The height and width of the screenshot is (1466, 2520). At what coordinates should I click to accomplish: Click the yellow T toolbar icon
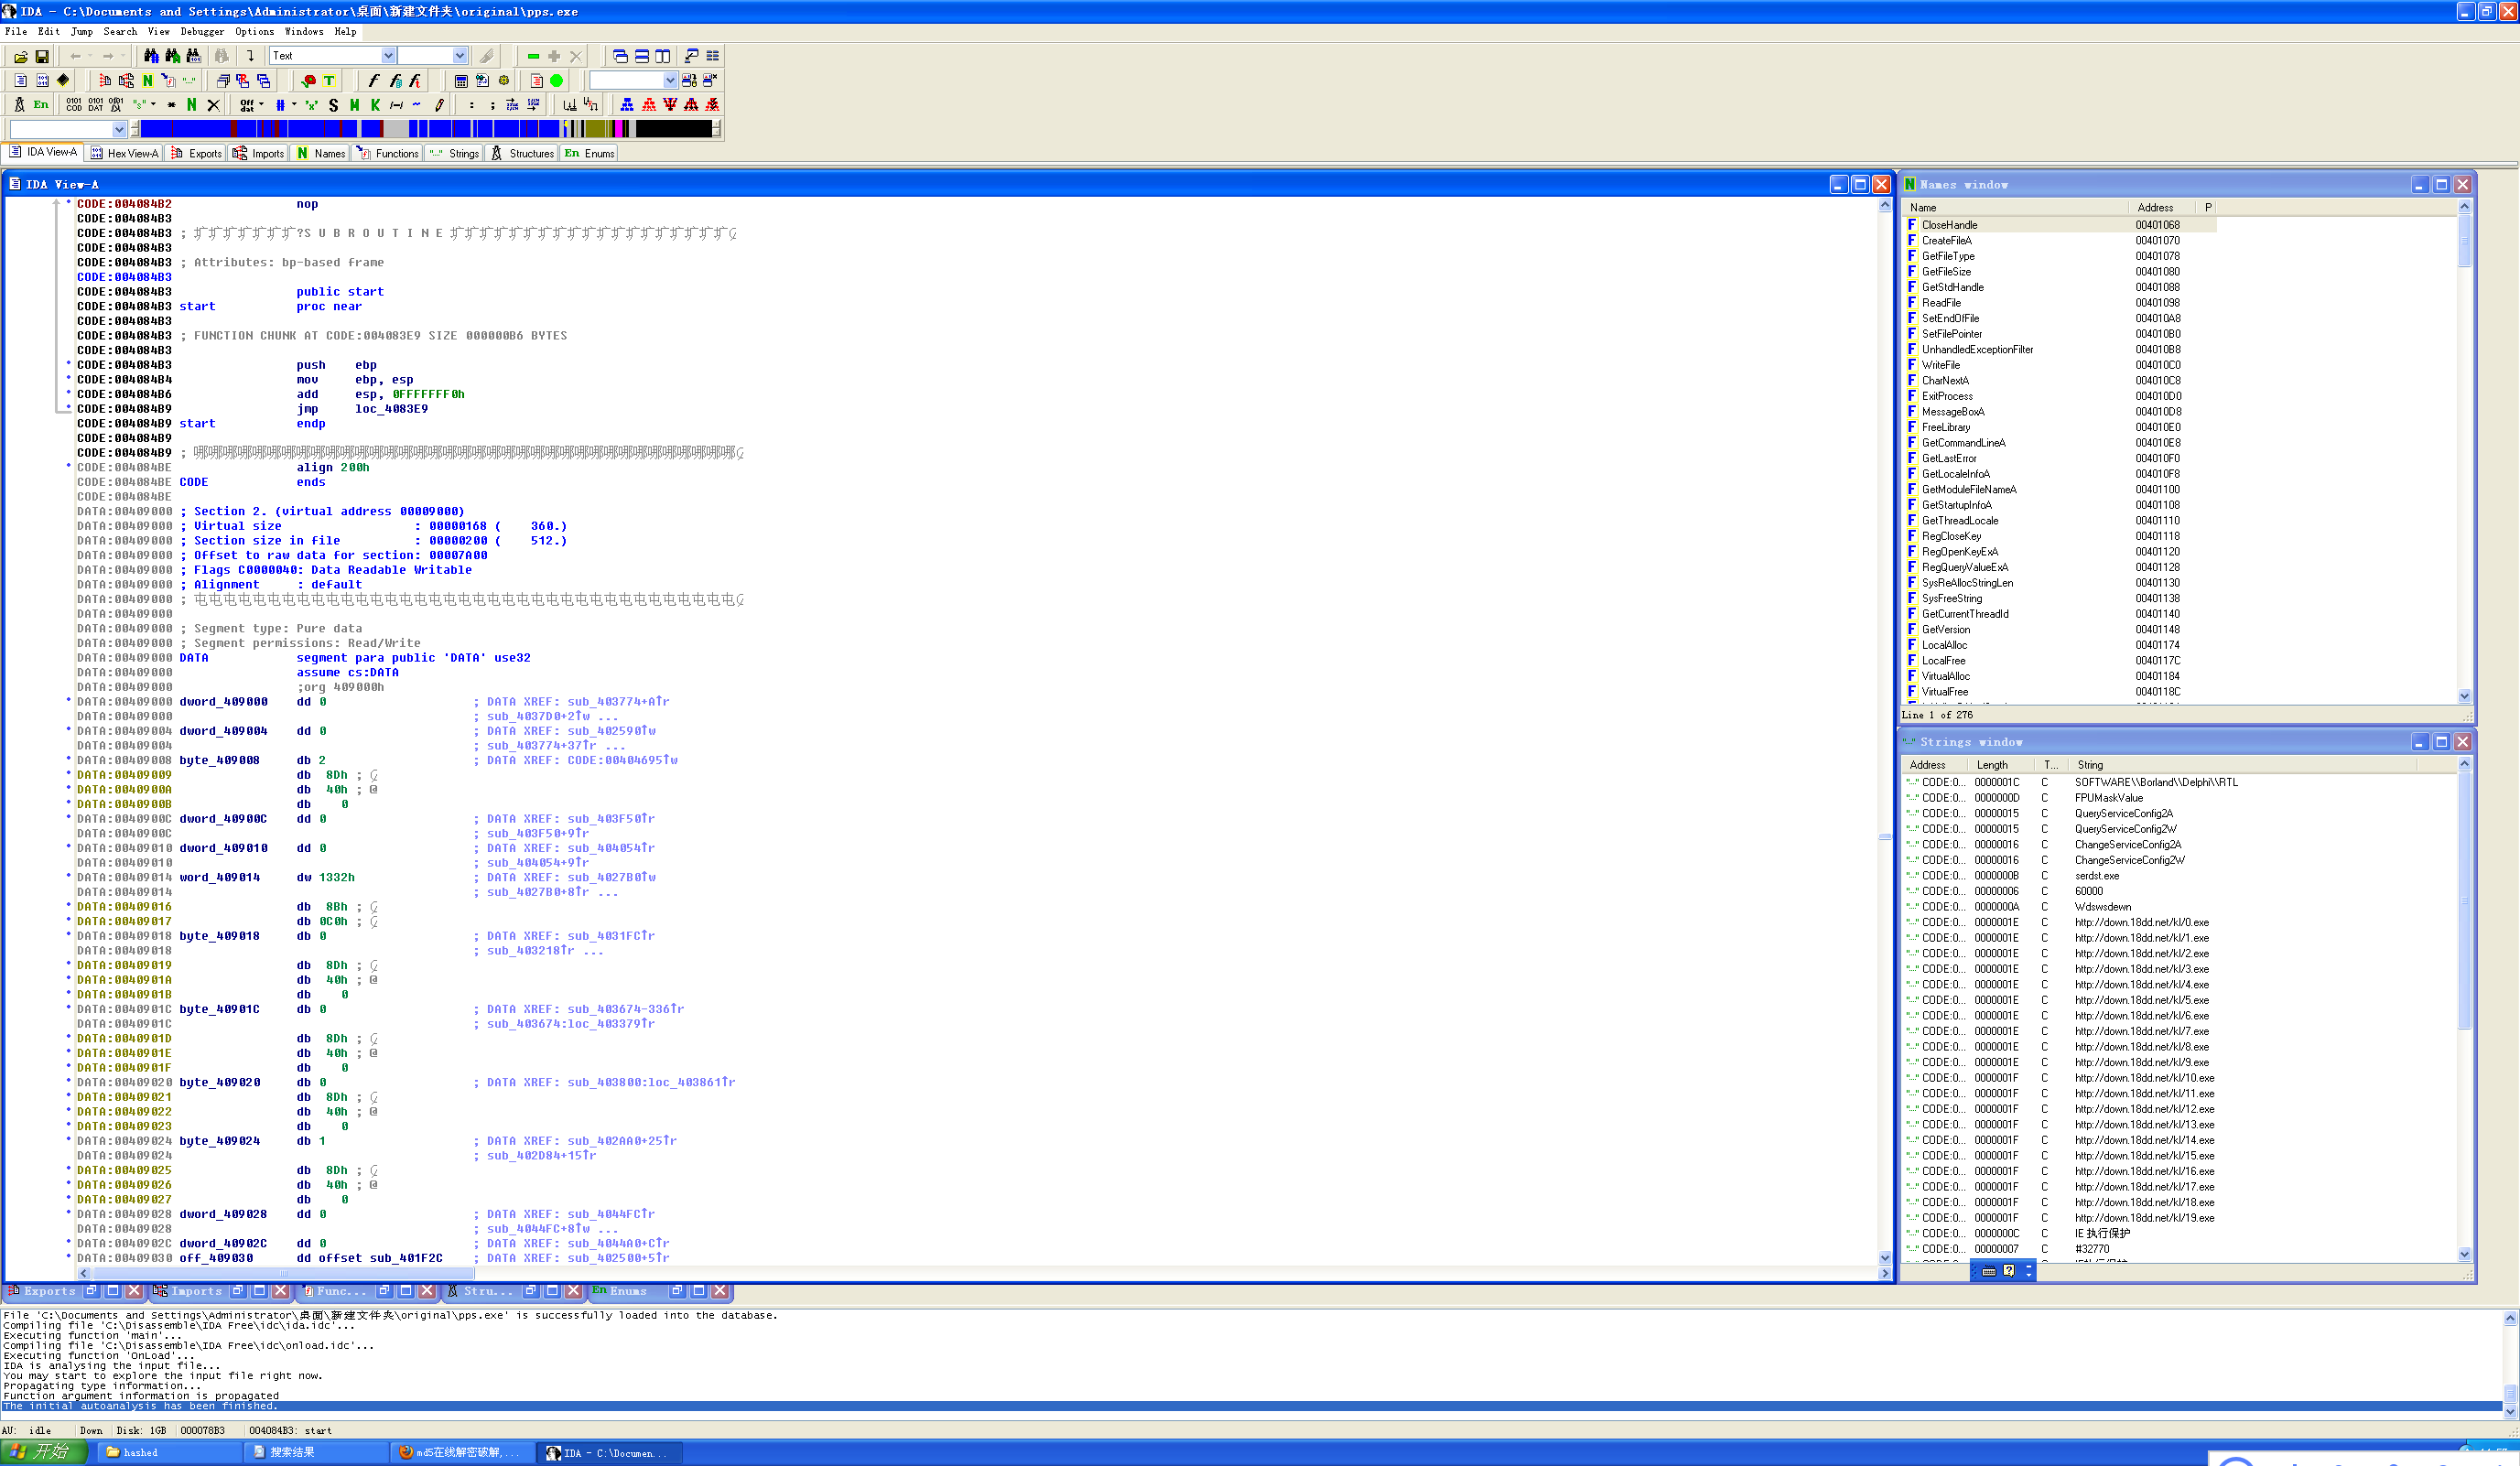point(328,81)
